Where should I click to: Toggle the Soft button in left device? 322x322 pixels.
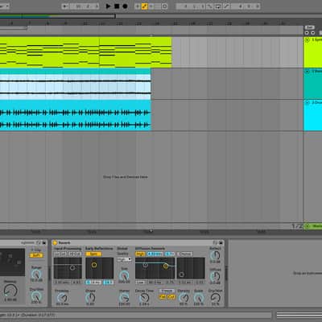36,255
